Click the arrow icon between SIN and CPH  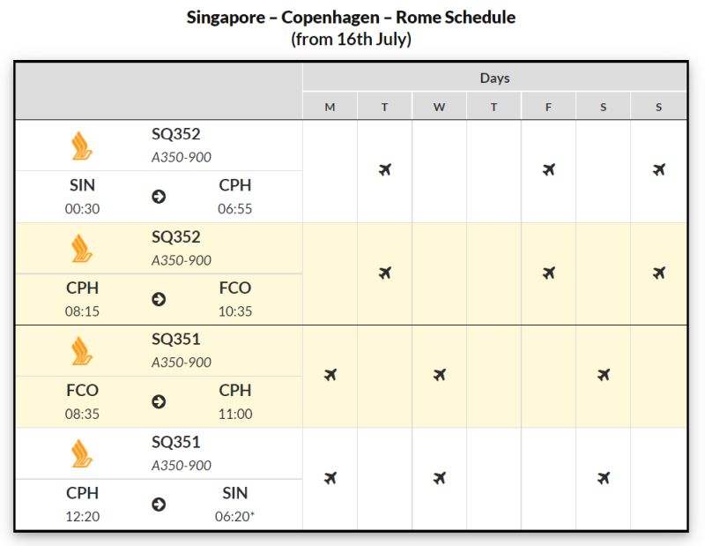(159, 197)
